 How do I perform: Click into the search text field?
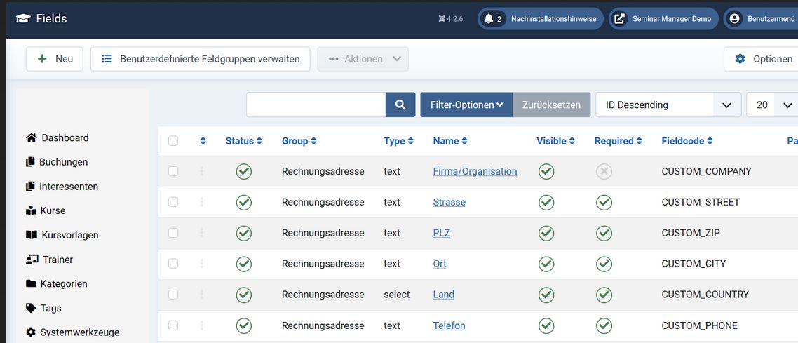point(316,105)
